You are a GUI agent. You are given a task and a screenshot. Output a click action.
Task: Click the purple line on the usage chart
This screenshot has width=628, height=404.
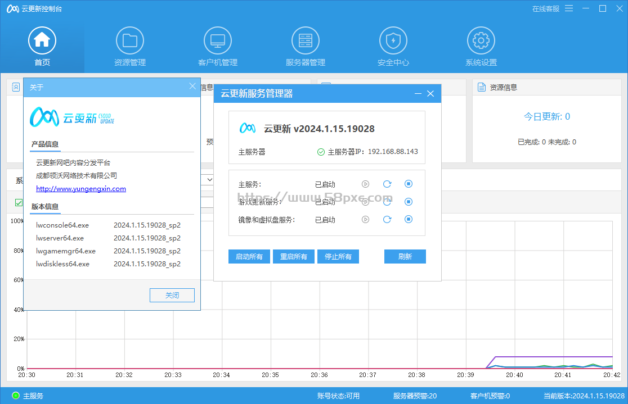(x=553, y=356)
